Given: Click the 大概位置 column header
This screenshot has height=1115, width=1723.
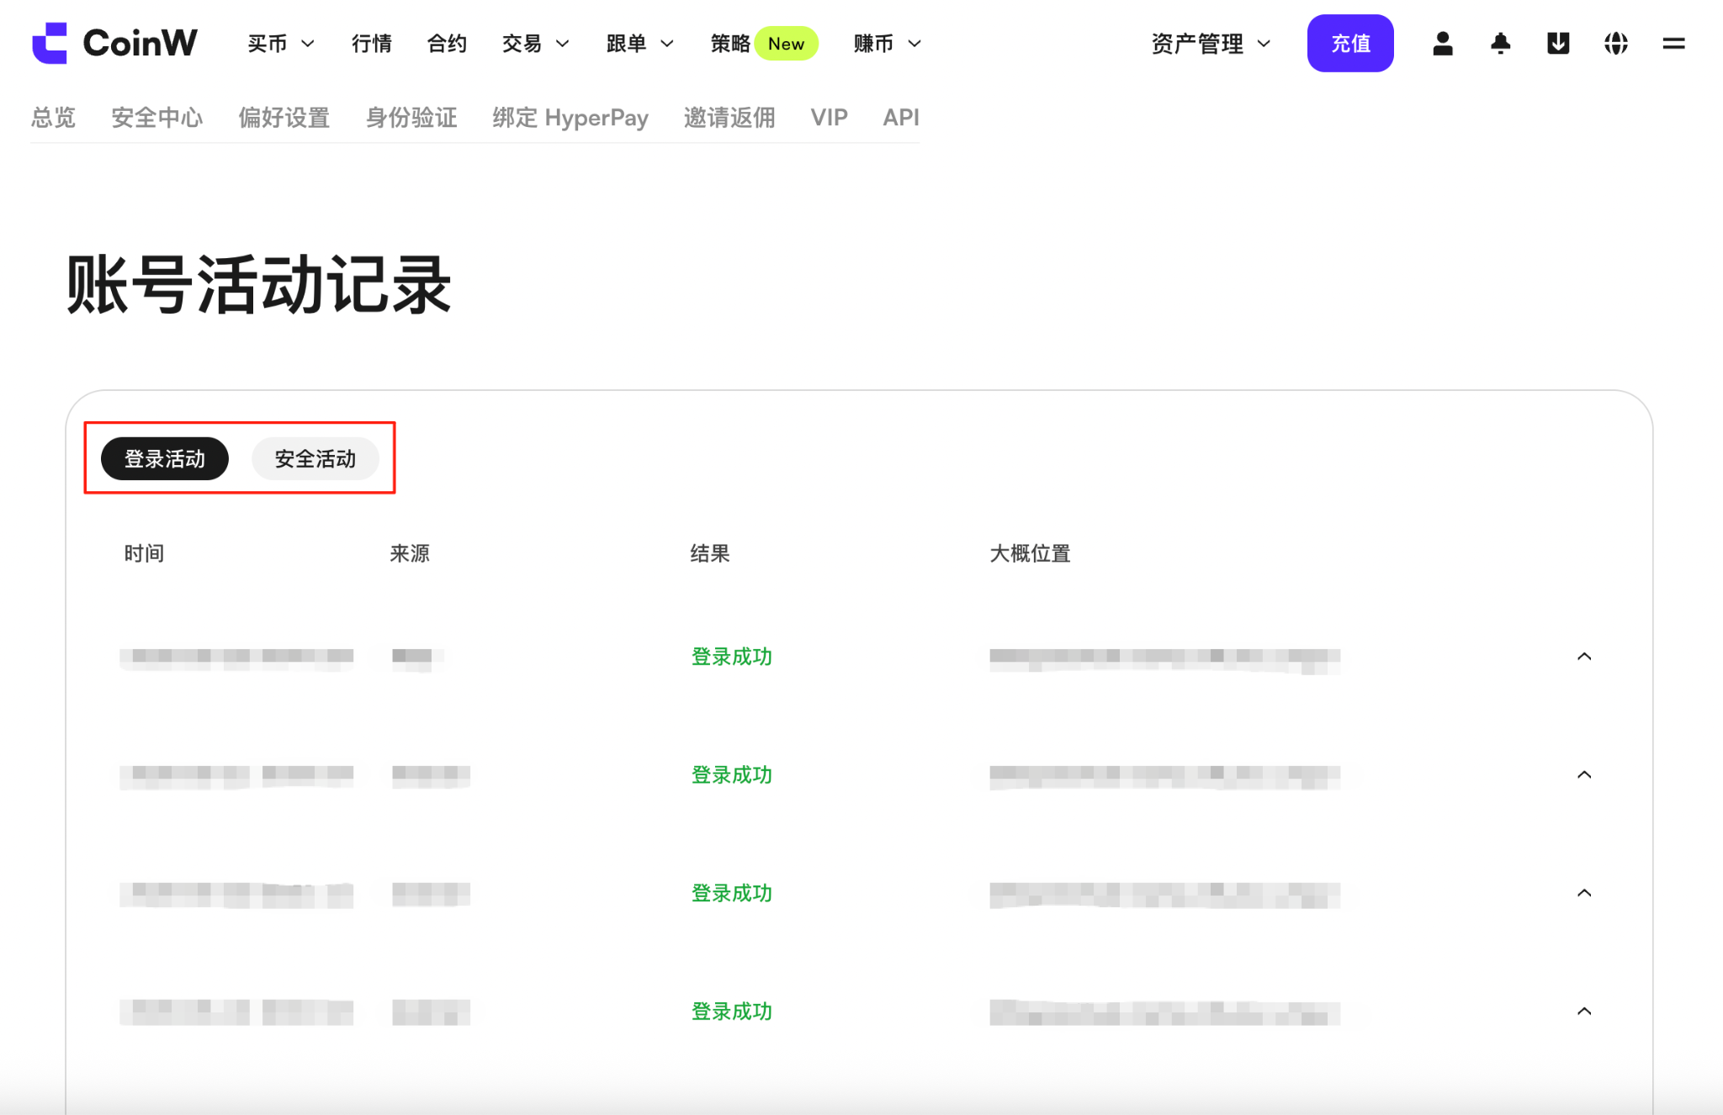Looking at the screenshot, I should (1030, 553).
